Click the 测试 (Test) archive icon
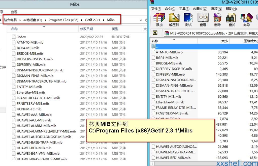258x166 pixels. 188,19
